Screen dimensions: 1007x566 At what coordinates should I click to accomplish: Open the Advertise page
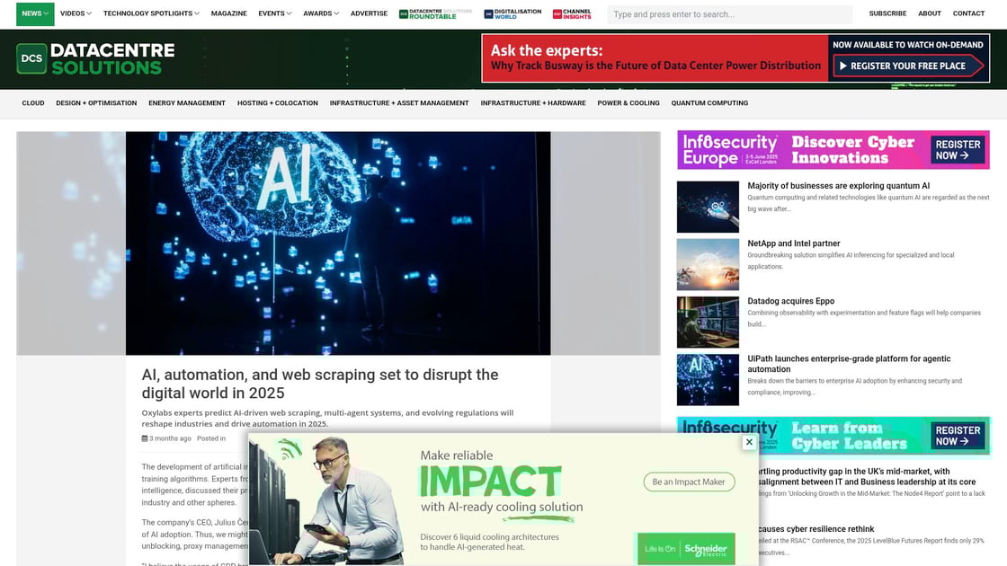(369, 13)
